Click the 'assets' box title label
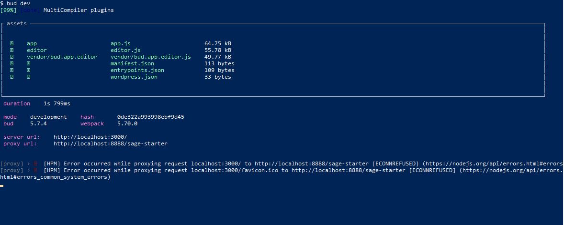The width and height of the screenshot is (564, 225). [x=17, y=23]
